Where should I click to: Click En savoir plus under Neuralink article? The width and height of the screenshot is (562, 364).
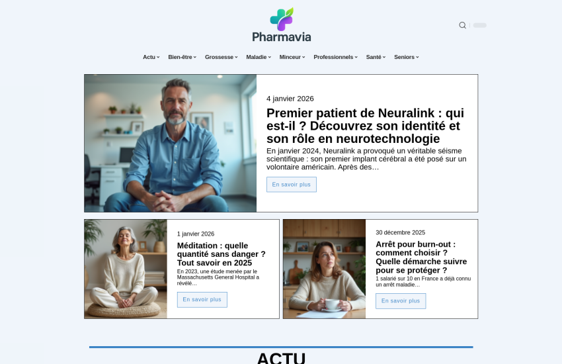(292, 185)
